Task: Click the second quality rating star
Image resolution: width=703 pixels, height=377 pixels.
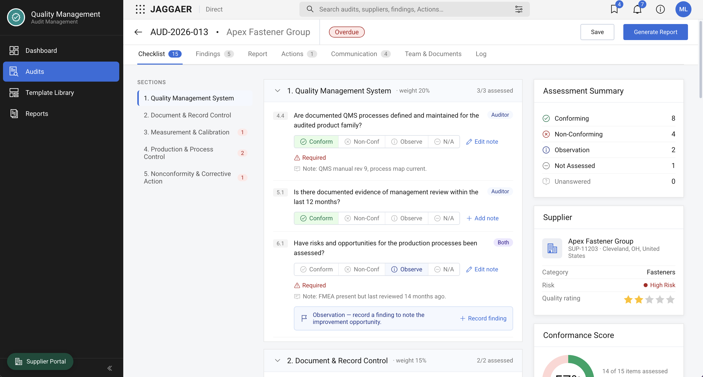Action: click(x=638, y=300)
